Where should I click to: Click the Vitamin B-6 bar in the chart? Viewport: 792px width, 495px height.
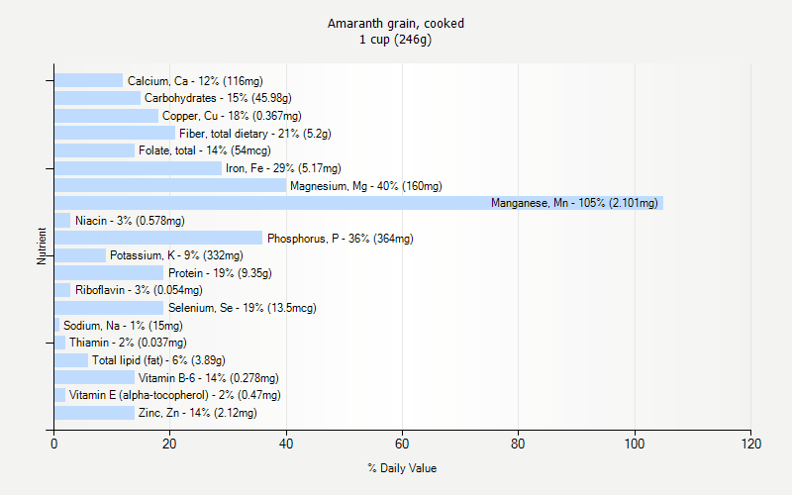click(x=95, y=378)
